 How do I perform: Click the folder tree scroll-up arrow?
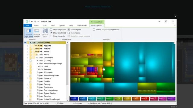tap(67, 43)
